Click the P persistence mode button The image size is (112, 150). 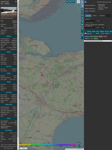tap(82, 28)
